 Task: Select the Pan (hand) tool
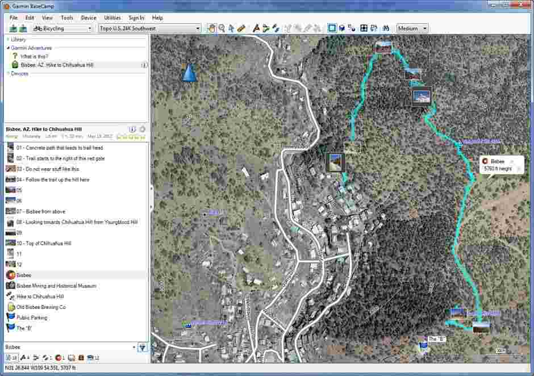[211, 28]
